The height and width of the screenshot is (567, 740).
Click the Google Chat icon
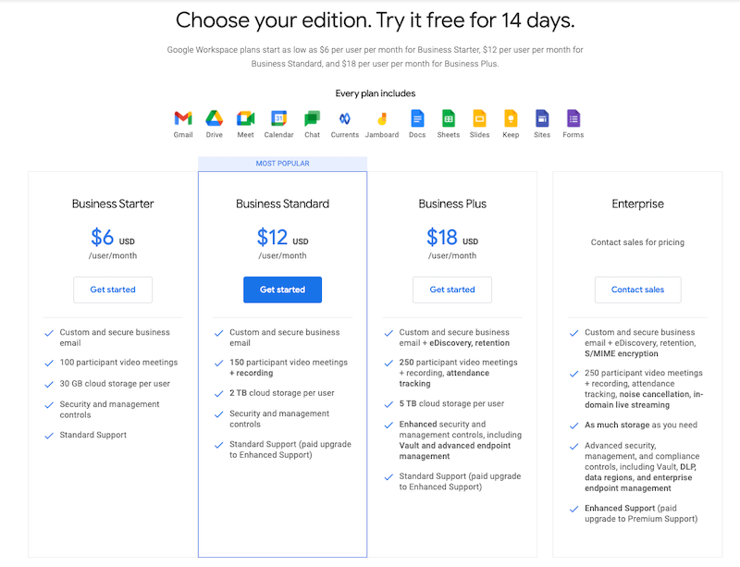[312, 118]
